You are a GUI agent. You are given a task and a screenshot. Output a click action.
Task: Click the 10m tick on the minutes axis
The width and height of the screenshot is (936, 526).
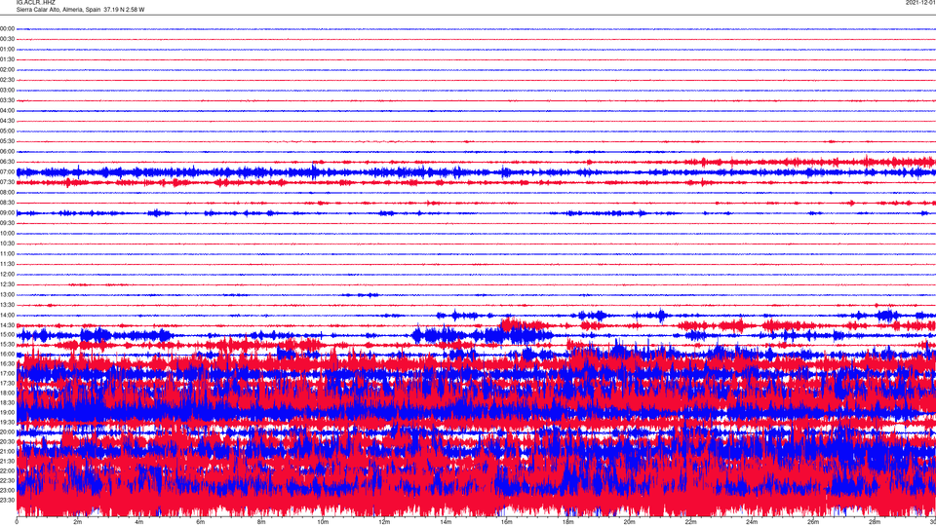(x=323, y=521)
